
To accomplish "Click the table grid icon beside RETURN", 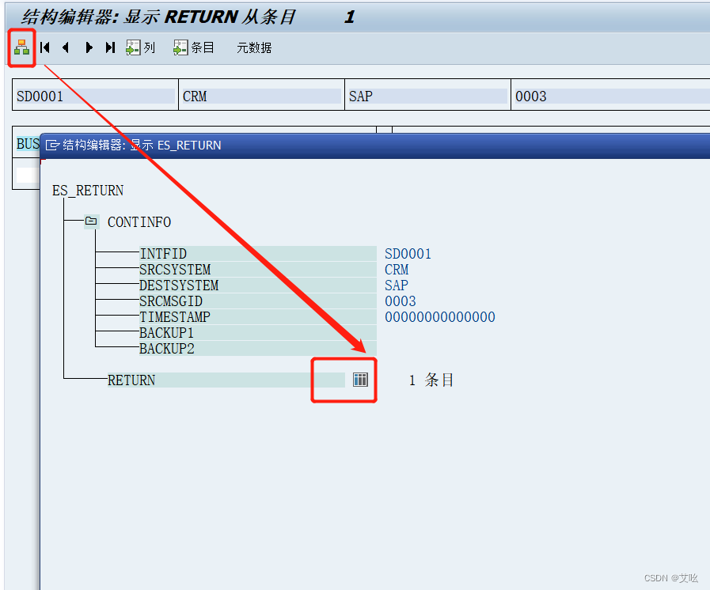I will 360,380.
